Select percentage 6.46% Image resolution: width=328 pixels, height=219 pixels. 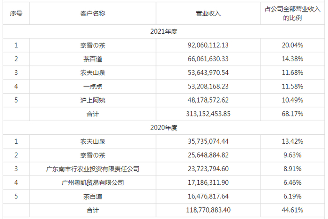[292, 182]
